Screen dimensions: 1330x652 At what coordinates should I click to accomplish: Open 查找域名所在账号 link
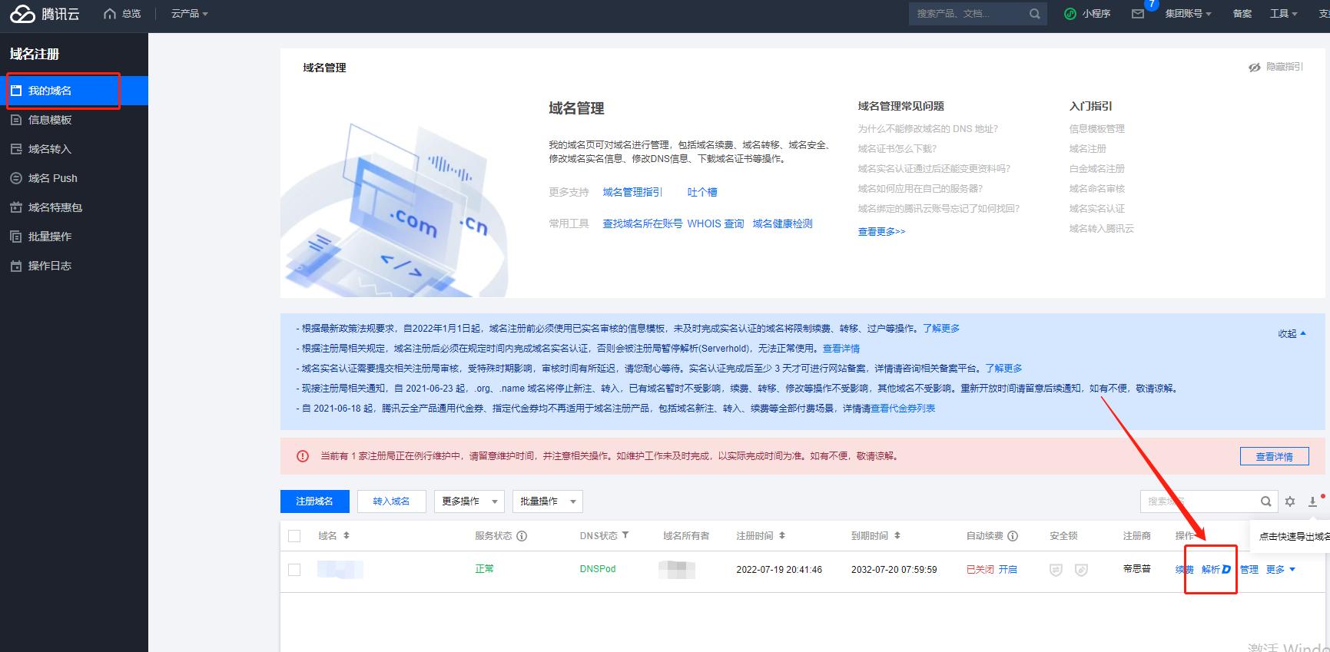(642, 223)
